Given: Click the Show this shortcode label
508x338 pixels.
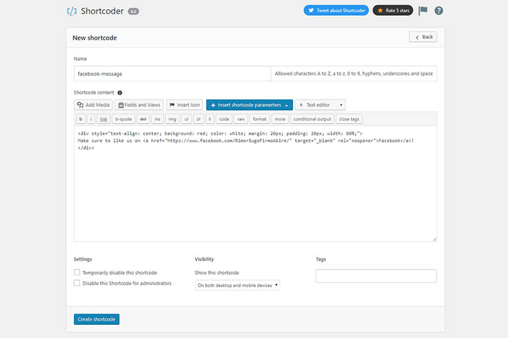Looking at the screenshot, I should point(217,273).
